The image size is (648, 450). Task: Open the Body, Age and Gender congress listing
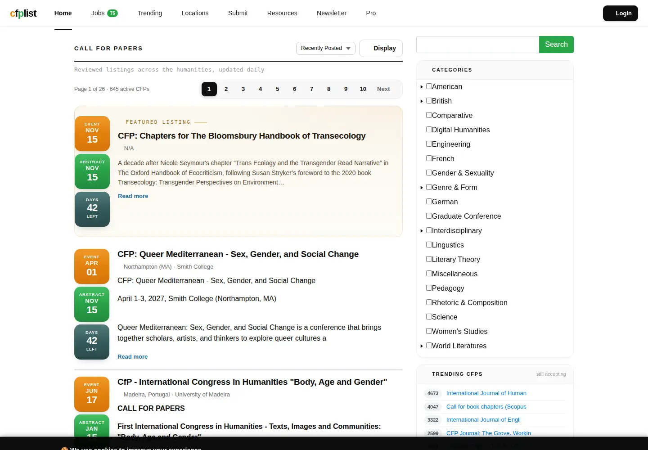click(x=252, y=382)
